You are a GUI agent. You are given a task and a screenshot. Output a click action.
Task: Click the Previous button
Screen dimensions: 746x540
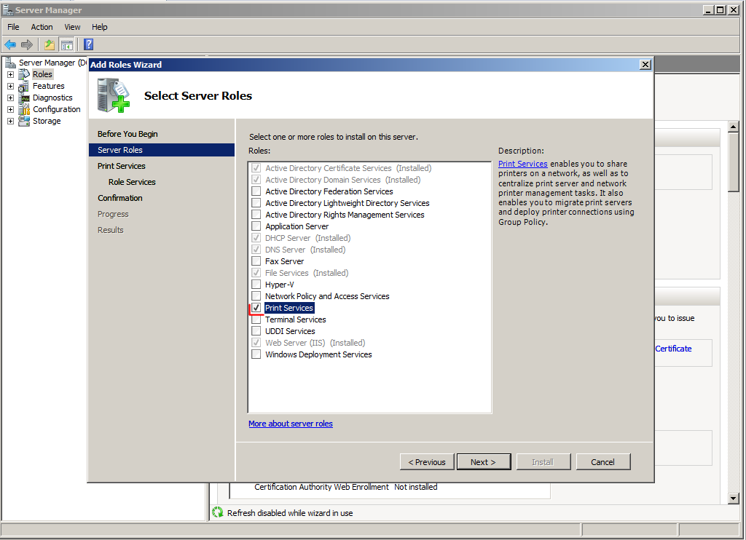point(427,461)
